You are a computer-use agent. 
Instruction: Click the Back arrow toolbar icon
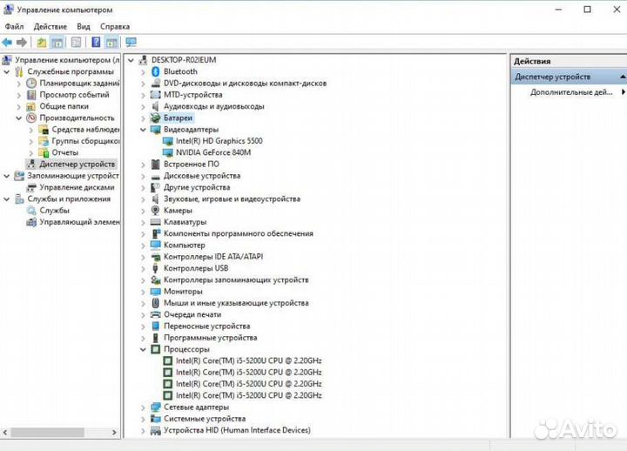pyautogui.click(x=7, y=43)
